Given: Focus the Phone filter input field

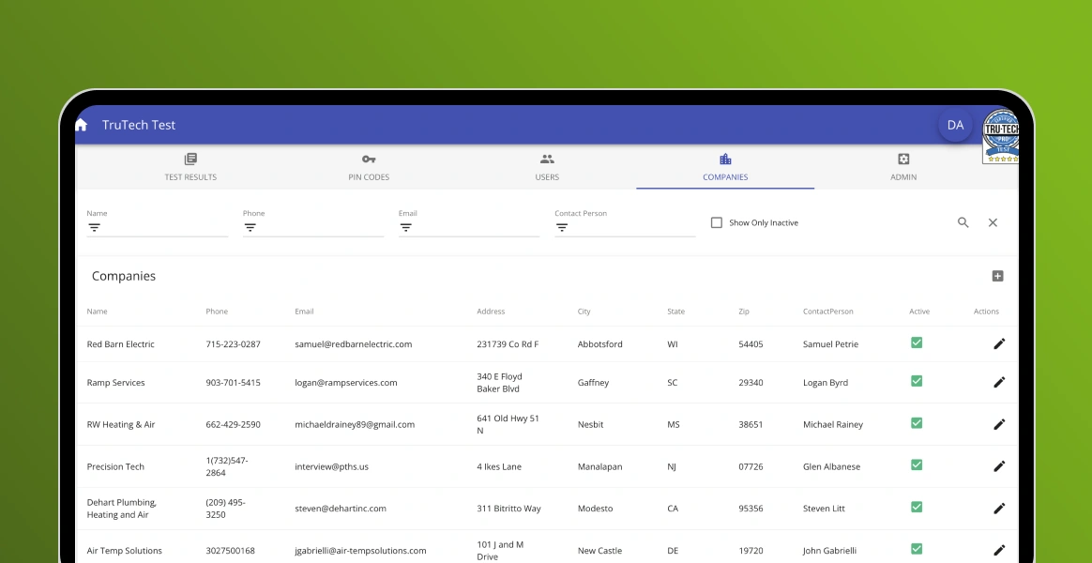Looking at the screenshot, I should tap(313, 228).
